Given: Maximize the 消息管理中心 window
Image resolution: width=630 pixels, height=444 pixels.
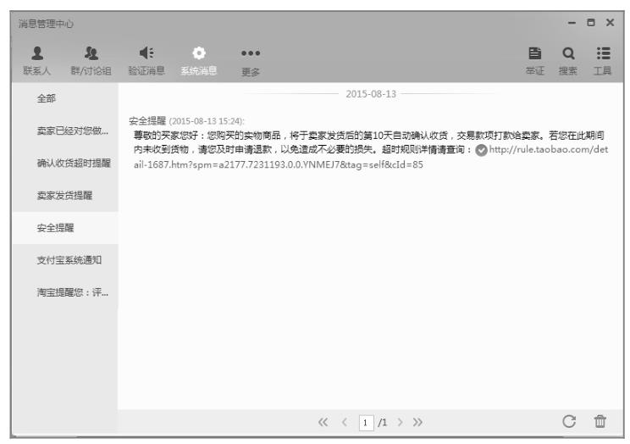Looking at the screenshot, I should pos(591,23).
